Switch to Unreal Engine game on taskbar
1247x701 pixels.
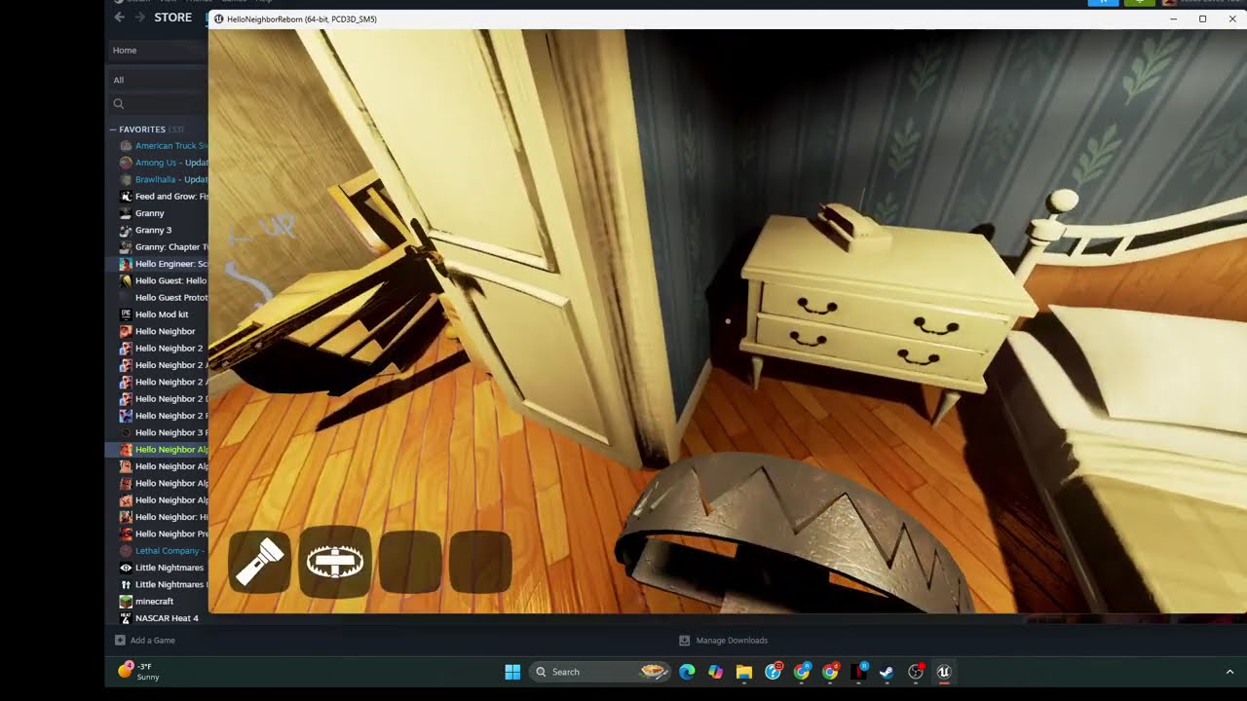click(944, 672)
